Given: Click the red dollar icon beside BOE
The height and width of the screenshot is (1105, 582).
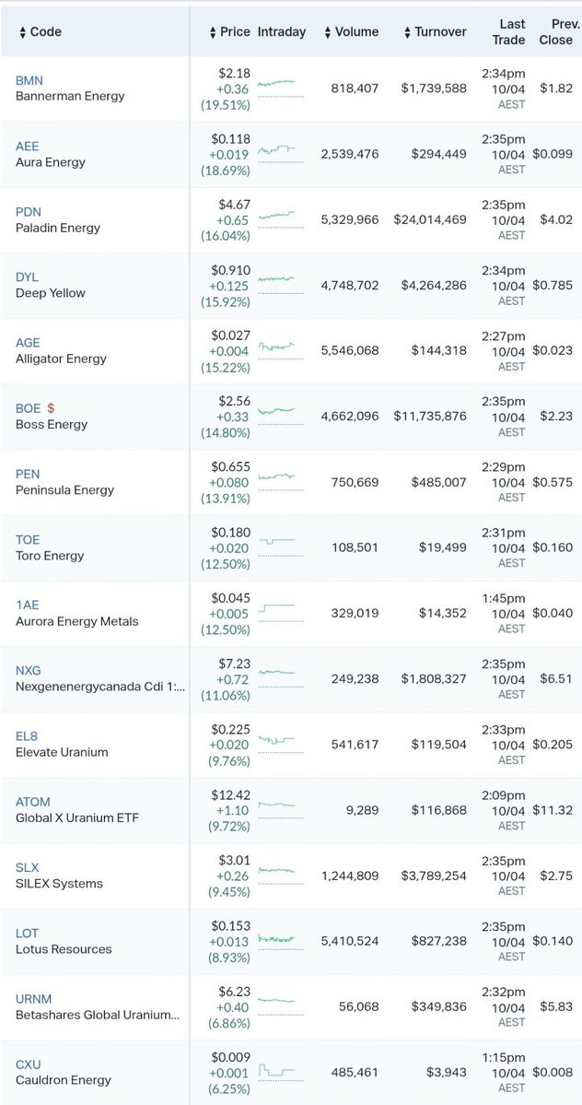Looking at the screenshot, I should 51,408.
